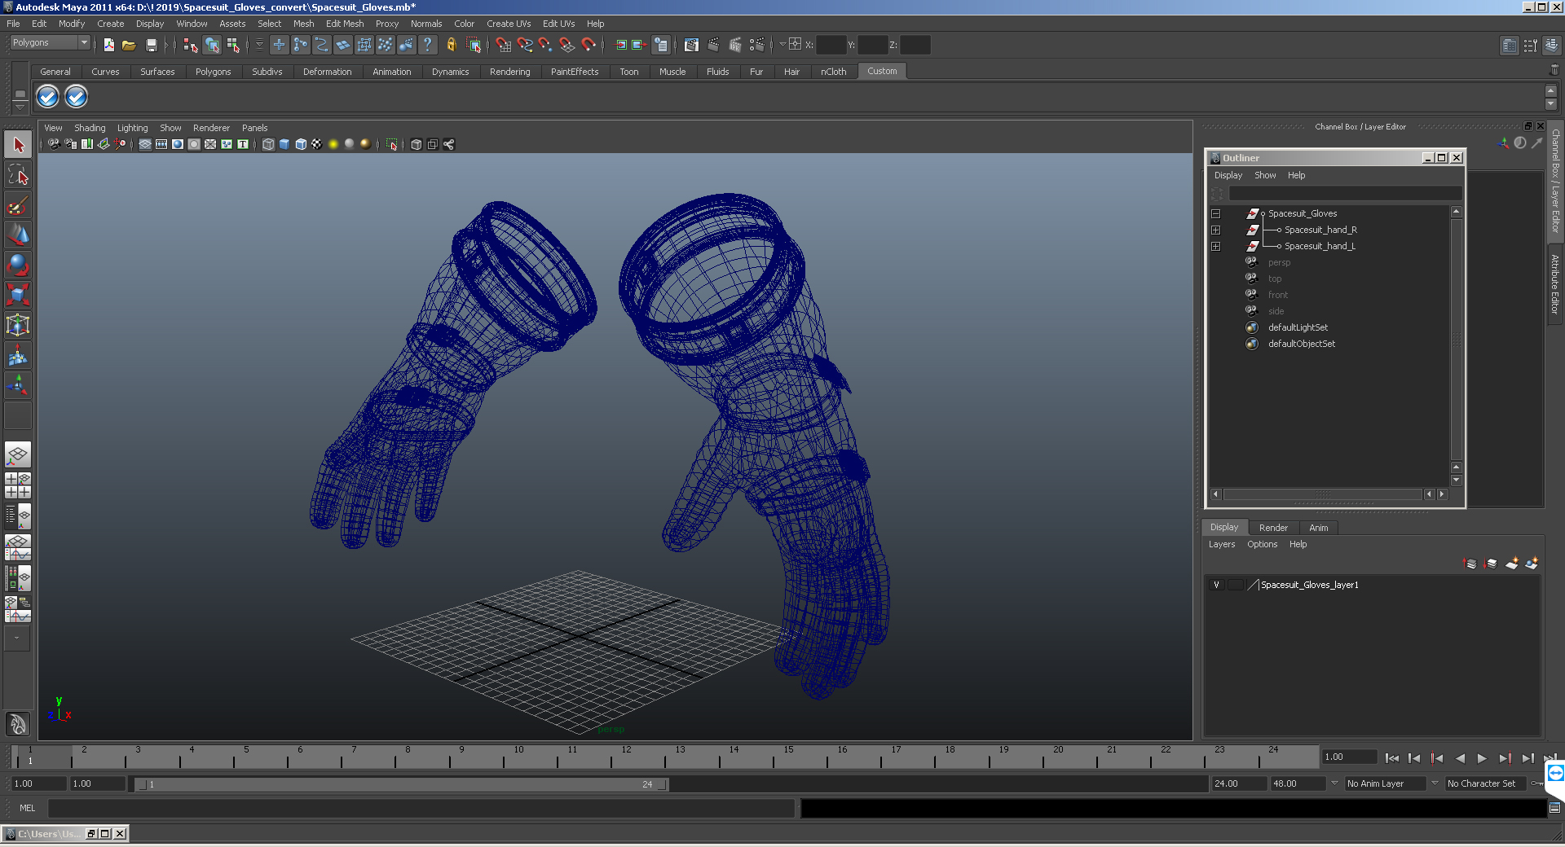Viewport: 1565px width, 847px height.
Task: Activate the Lasso select tool
Action: tap(18, 175)
